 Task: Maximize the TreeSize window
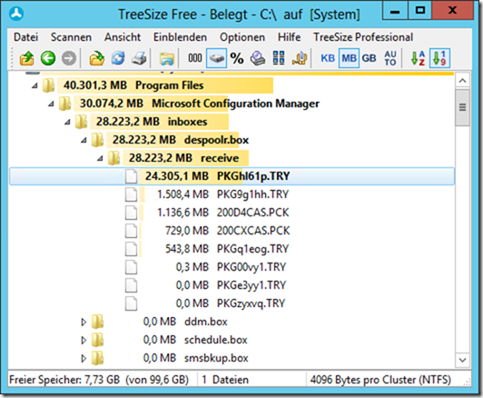(x=420, y=11)
